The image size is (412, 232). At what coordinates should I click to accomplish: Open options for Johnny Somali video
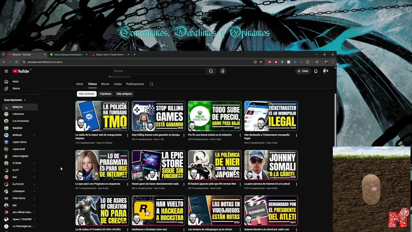pyautogui.click(x=296, y=184)
